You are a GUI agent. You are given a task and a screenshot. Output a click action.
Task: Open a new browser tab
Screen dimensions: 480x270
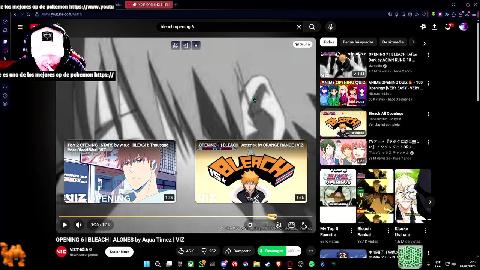(175, 4)
